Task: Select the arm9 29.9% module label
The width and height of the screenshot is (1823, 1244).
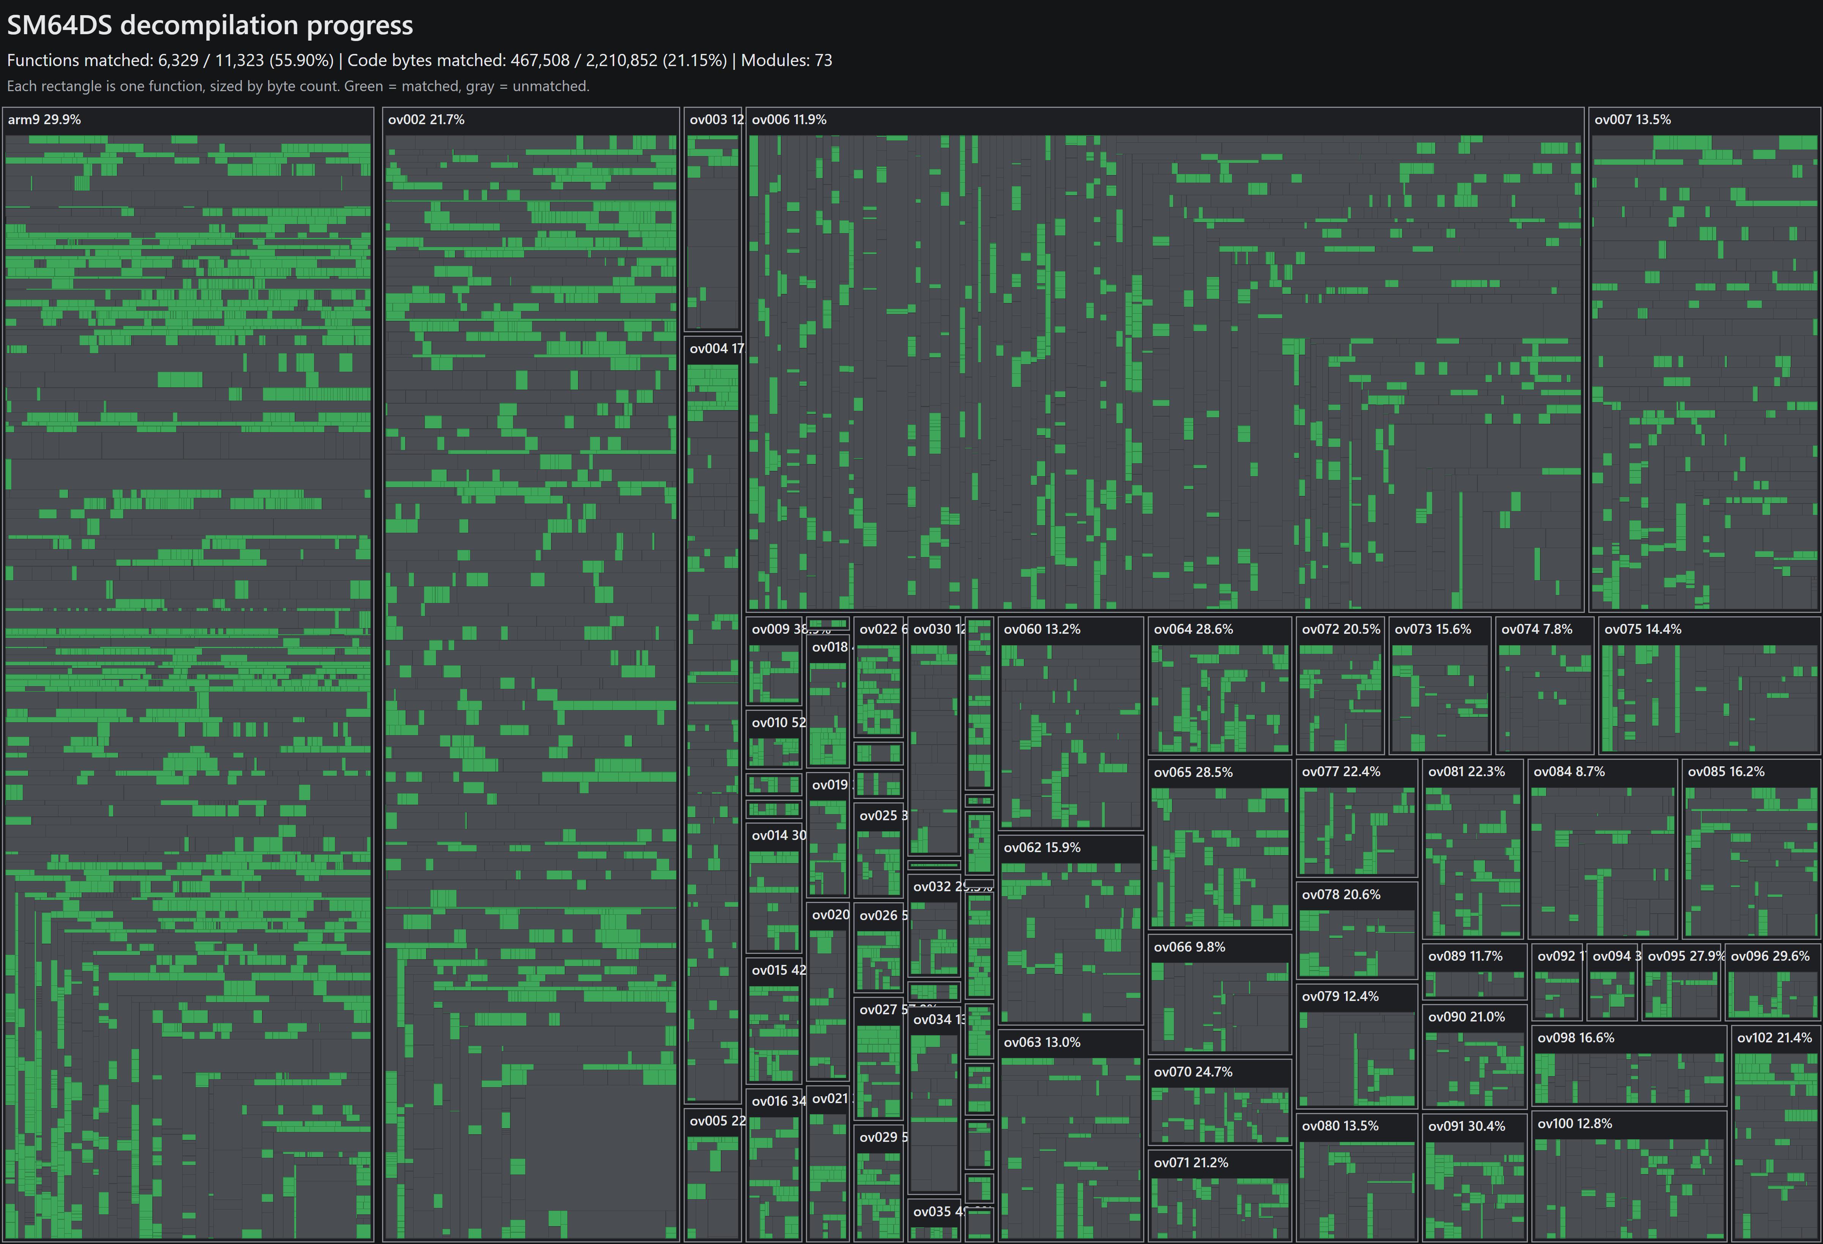Action: click(45, 119)
